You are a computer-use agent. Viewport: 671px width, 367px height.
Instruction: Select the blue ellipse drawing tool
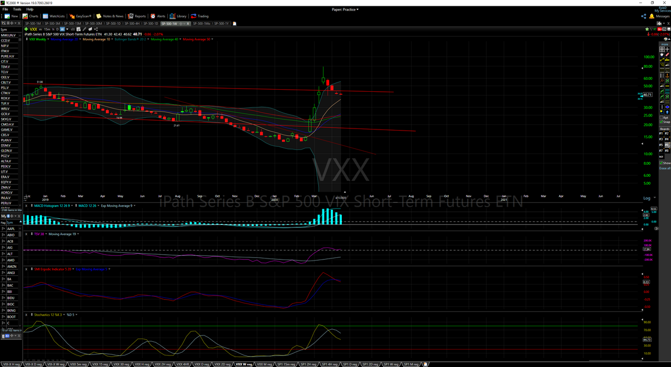[667, 106]
